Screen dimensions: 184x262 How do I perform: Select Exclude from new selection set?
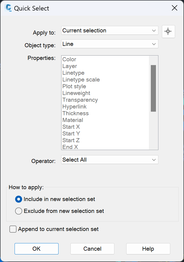[x=19, y=211]
